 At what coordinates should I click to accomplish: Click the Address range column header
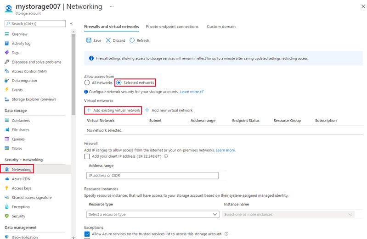203,121
